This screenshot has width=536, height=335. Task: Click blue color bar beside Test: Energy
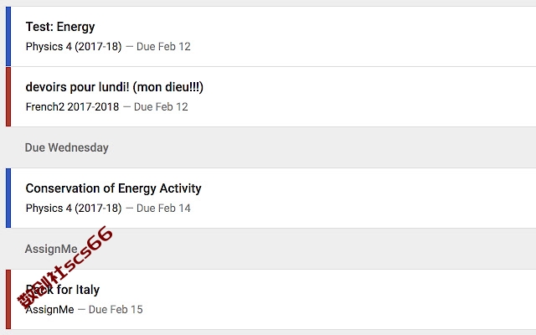(x=8, y=36)
